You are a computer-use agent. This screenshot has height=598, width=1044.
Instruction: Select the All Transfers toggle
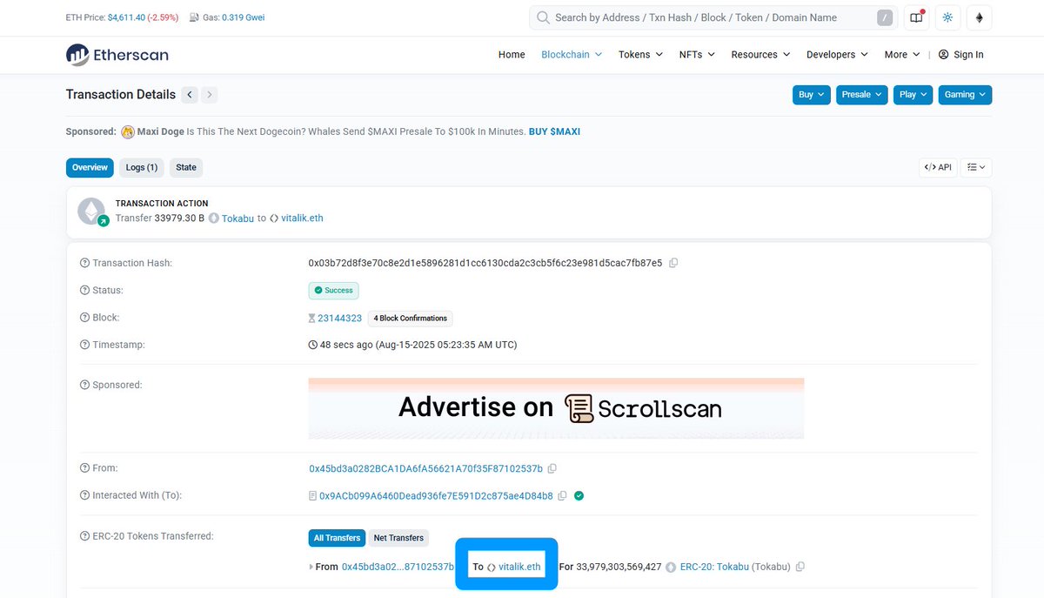(337, 538)
